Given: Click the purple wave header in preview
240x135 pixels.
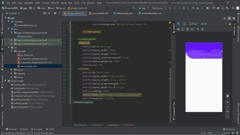Looking at the screenshot, I should (x=204, y=51).
